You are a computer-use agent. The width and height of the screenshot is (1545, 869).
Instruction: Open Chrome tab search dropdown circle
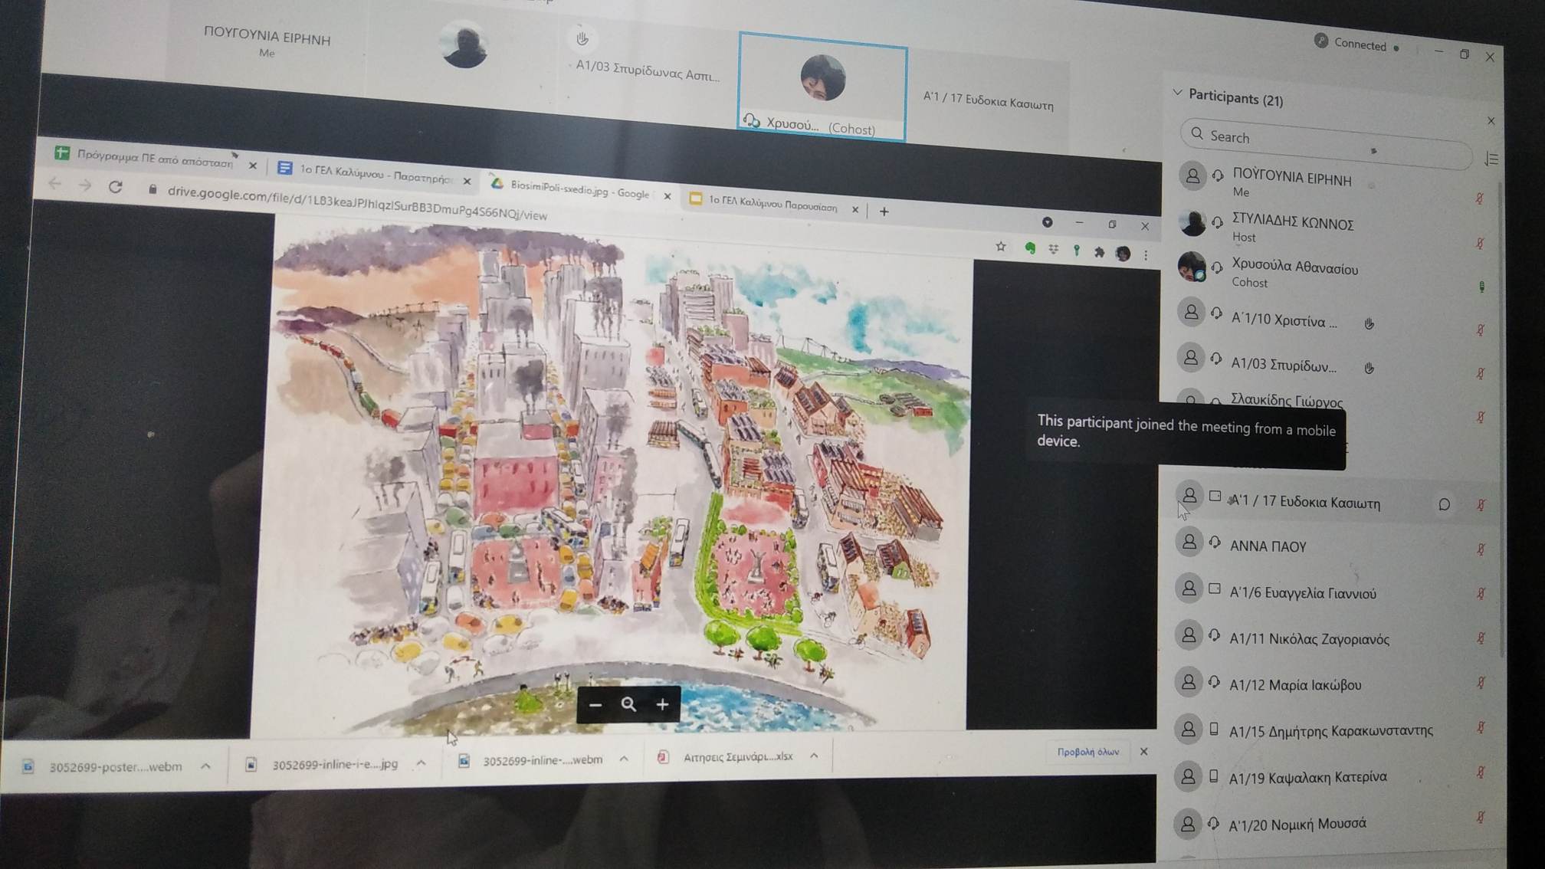tap(1047, 222)
